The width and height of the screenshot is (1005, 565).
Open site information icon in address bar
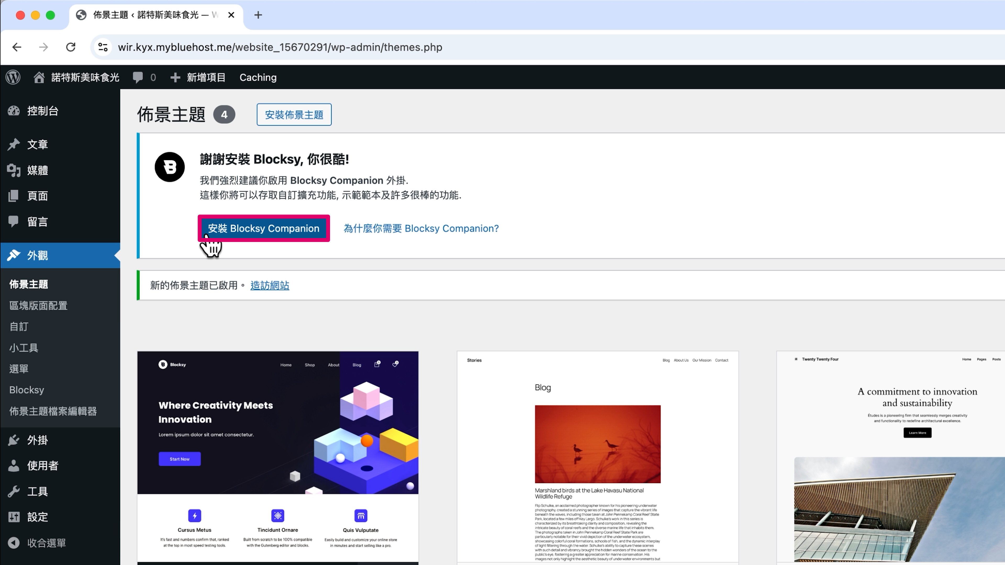(x=103, y=47)
